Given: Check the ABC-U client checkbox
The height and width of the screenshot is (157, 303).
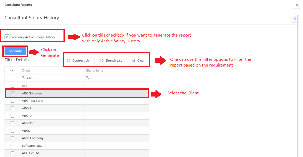Looking at the screenshot, I should (12, 116).
